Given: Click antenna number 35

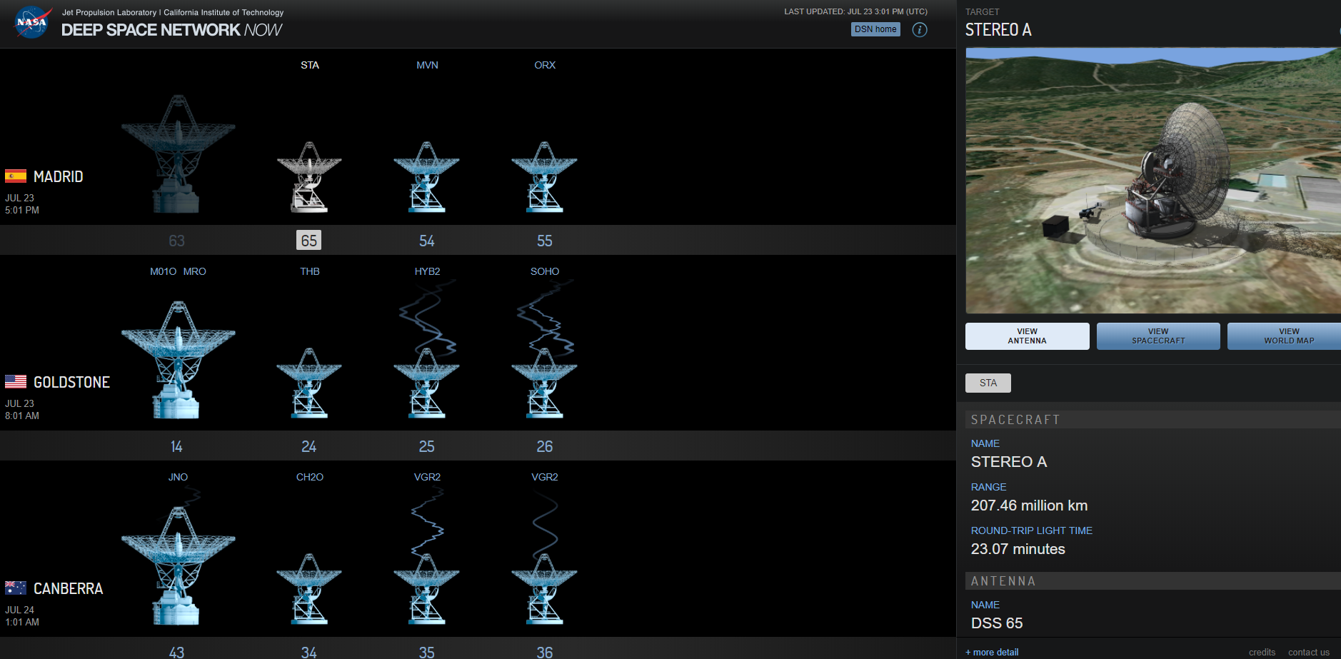Looking at the screenshot, I should pos(426,652).
